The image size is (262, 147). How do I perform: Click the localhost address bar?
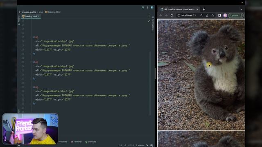[x=189, y=16]
